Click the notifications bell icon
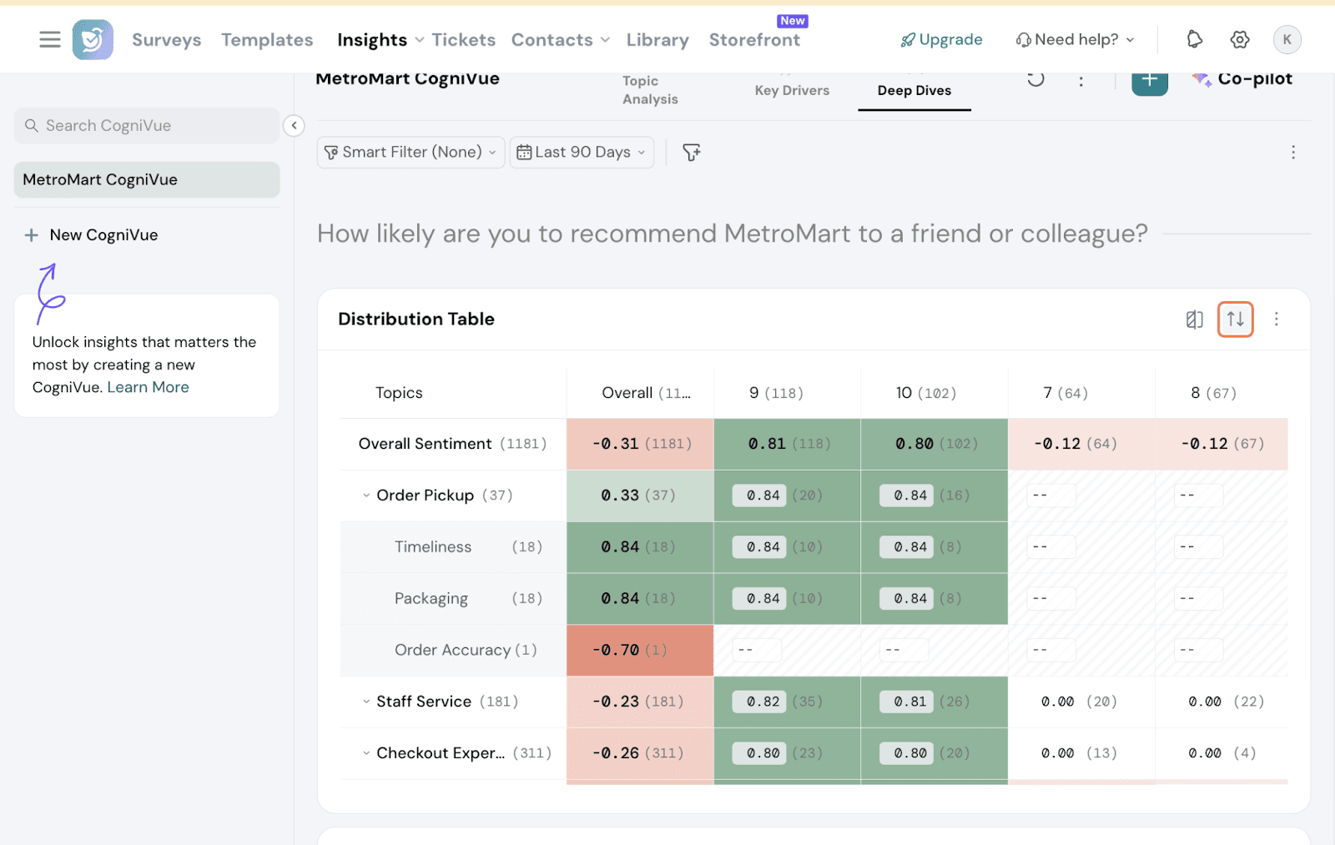This screenshot has width=1335, height=845. tap(1194, 39)
